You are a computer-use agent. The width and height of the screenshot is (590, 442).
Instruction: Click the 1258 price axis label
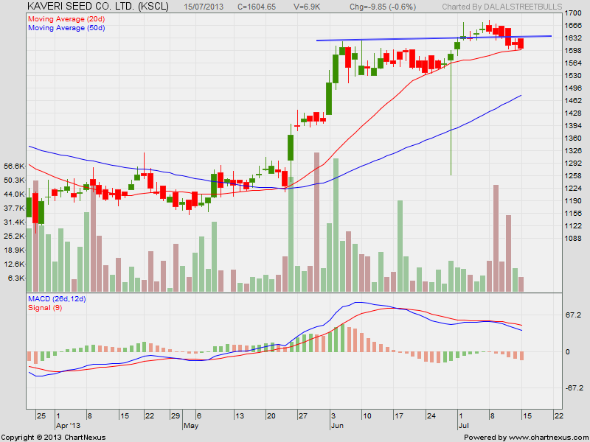pos(573,175)
